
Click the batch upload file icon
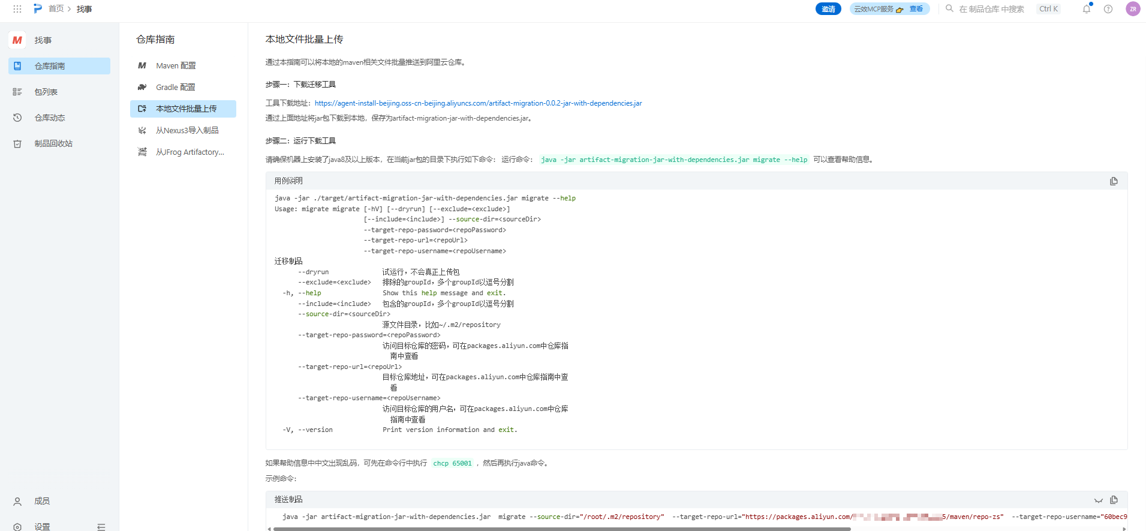pos(142,109)
